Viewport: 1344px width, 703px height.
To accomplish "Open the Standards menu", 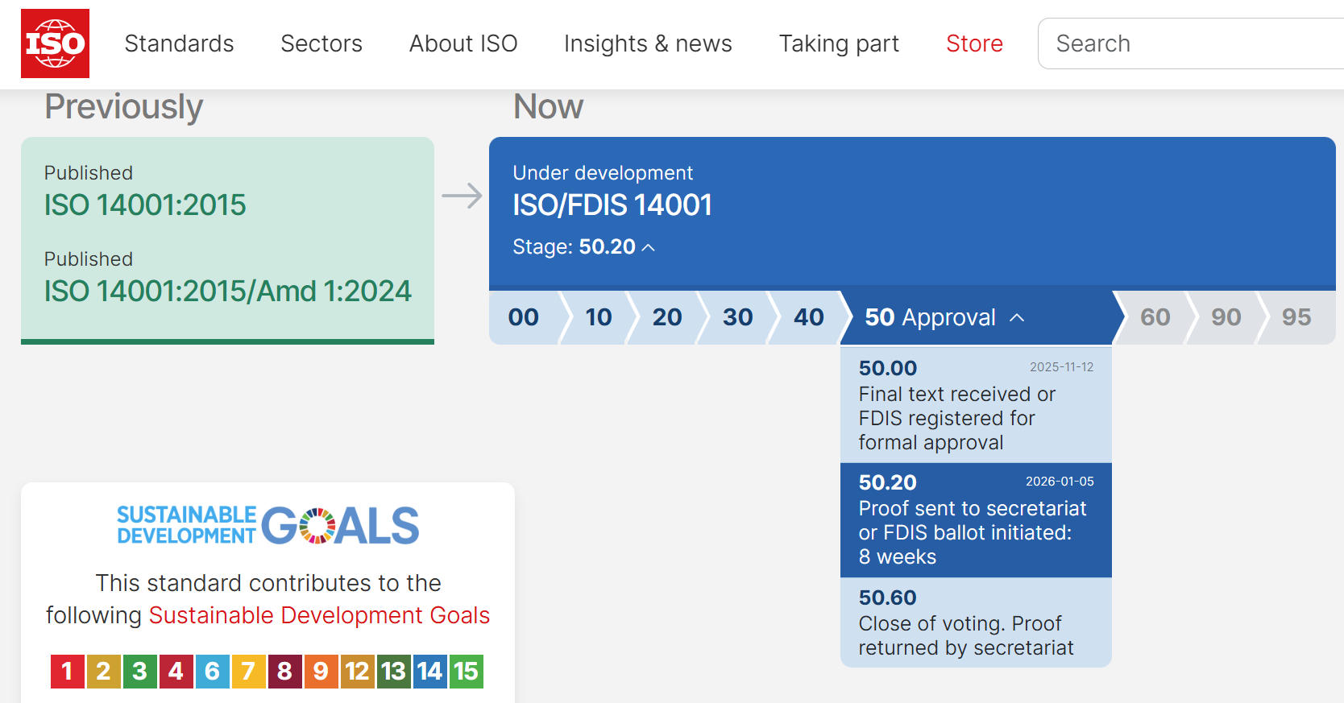I will click(179, 43).
